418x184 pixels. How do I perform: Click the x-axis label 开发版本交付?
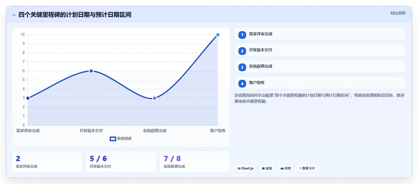point(91,131)
